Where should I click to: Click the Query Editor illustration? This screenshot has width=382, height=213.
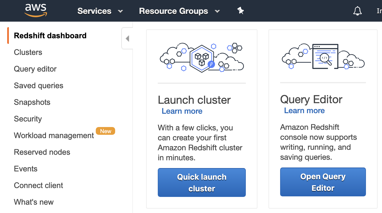click(x=323, y=56)
